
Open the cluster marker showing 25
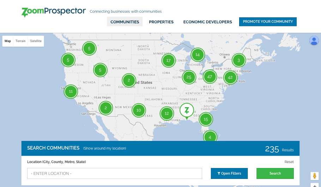189,77
